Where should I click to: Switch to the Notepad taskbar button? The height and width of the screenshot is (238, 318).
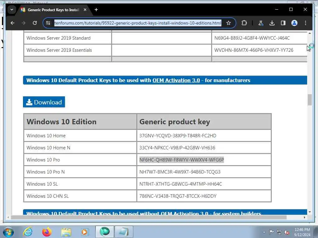124,232
